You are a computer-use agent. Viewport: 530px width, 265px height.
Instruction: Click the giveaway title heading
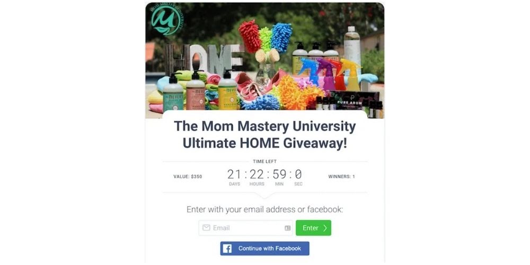tap(264, 135)
